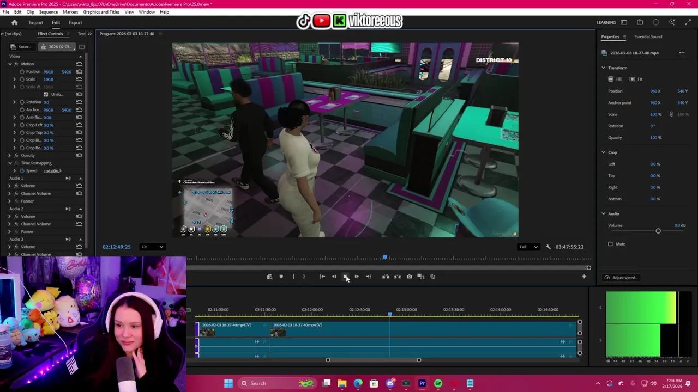Viewport: 698px width, 392px height.
Task: Click the Adjust speed button
Action: 621,278
